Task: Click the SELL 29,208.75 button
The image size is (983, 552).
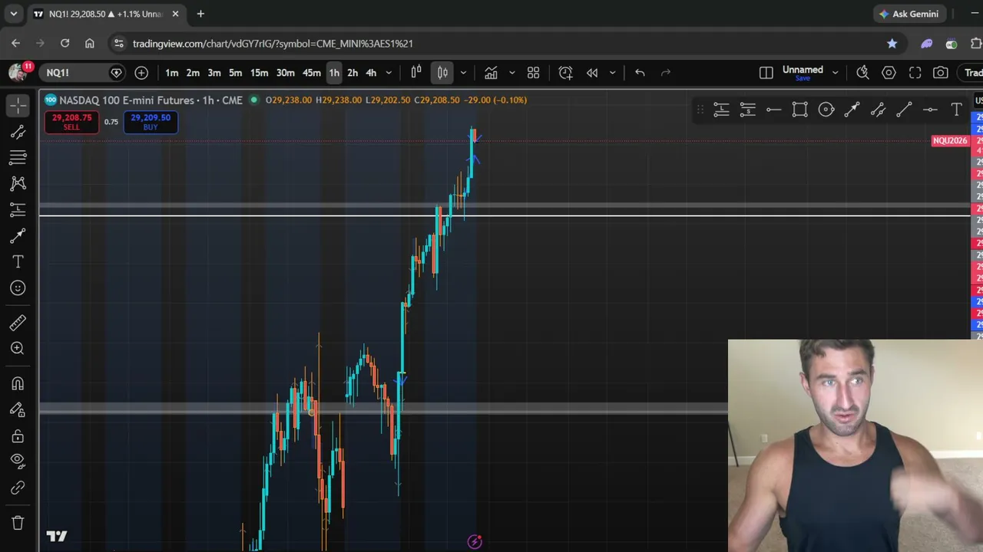Action: click(71, 122)
